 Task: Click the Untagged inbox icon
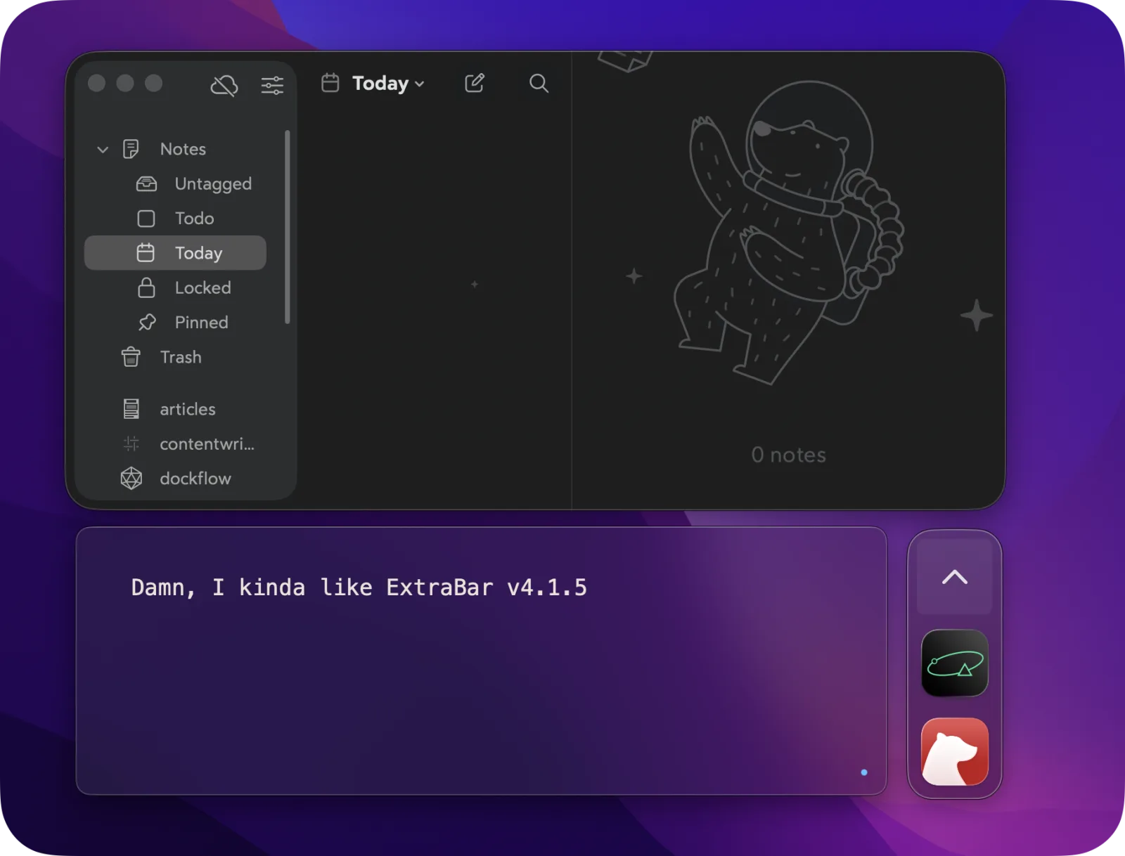(x=146, y=184)
